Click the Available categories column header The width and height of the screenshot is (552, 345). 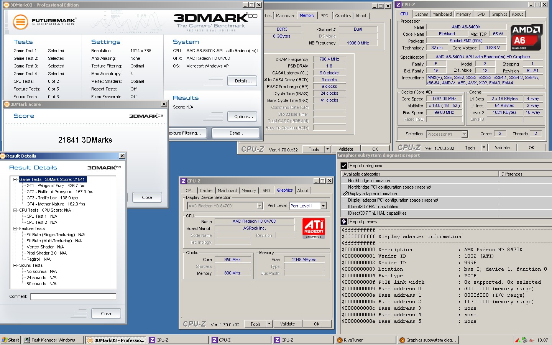click(x=420, y=174)
